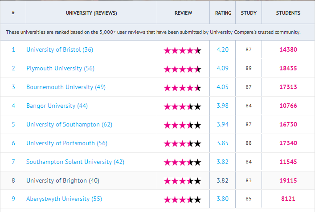Click University of Brighton's study score 83
The height and width of the screenshot is (212, 315).
249,180
